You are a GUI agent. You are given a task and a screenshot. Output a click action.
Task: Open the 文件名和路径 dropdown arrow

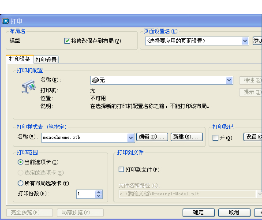point(259,194)
